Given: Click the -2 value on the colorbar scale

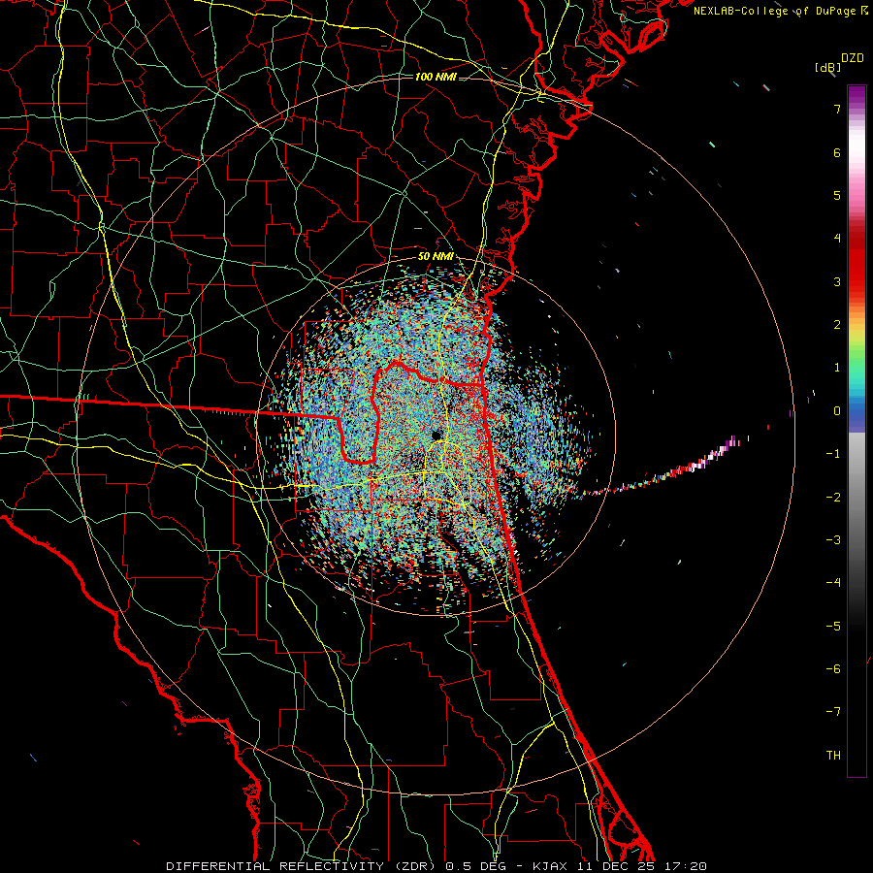Looking at the screenshot, I should 833,498.
